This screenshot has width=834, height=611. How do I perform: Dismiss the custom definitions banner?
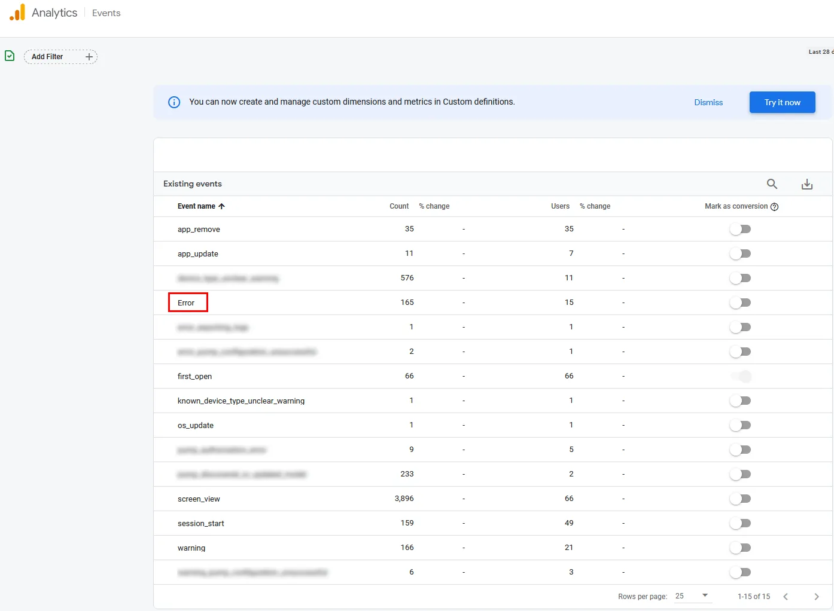coord(708,102)
